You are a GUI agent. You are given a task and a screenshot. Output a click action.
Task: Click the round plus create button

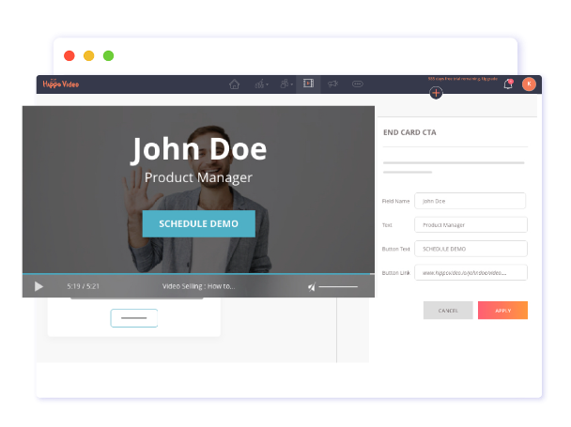tap(436, 93)
